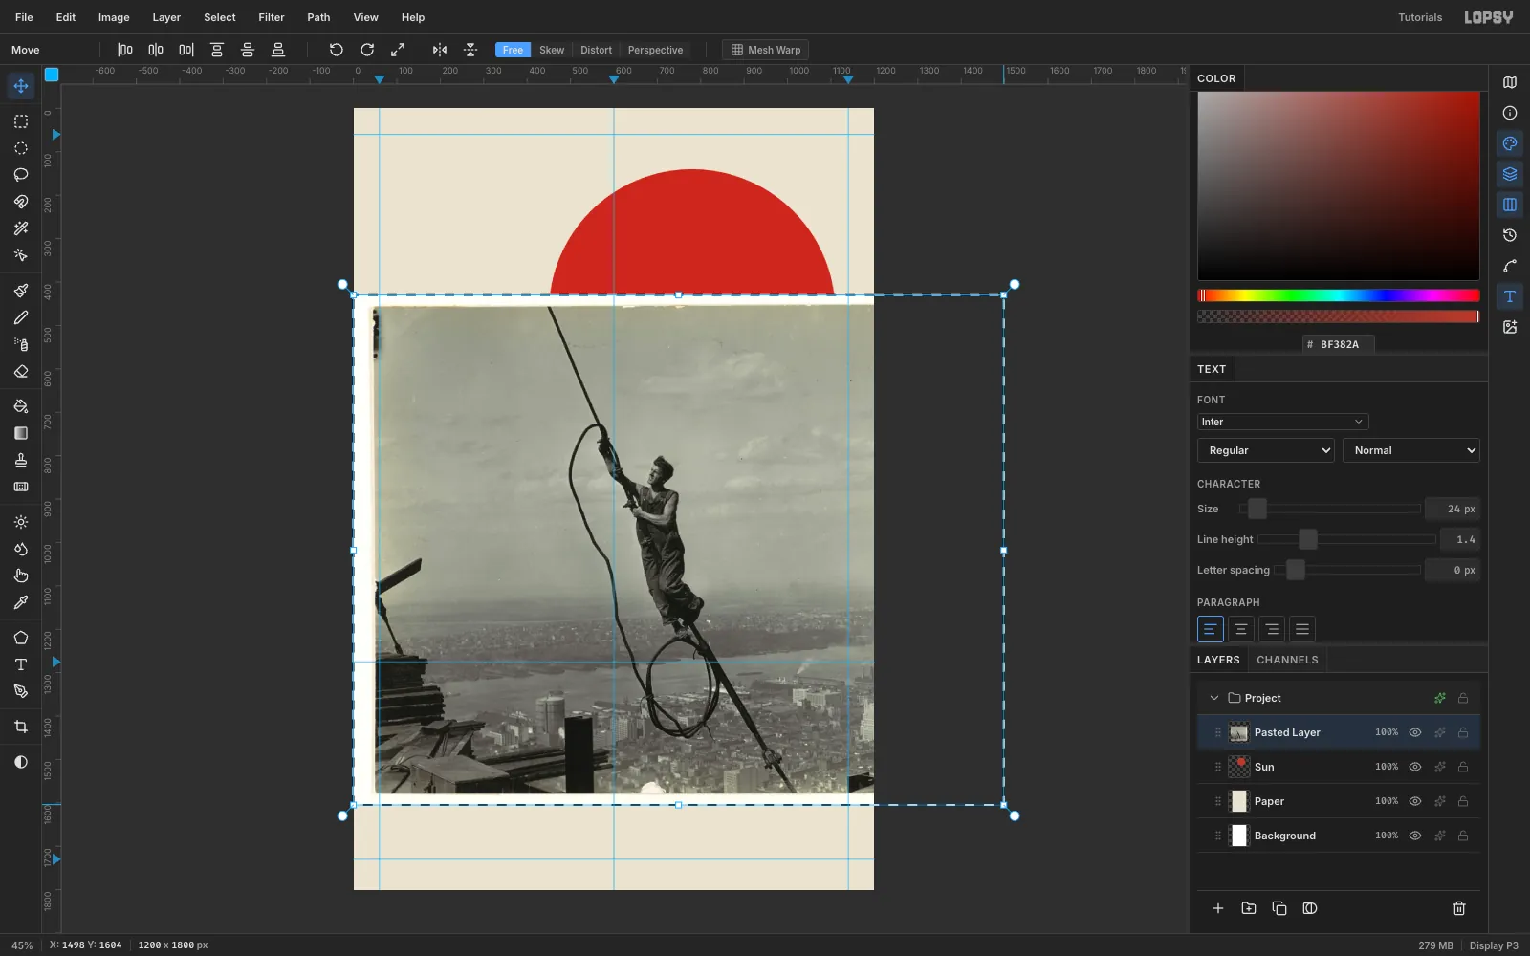
Task: Open the History panel icon
Action: tap(1510, 235)
